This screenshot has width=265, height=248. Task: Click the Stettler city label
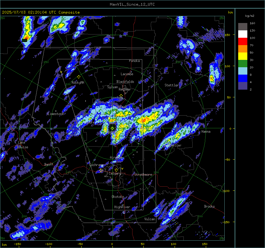[172, 85]
